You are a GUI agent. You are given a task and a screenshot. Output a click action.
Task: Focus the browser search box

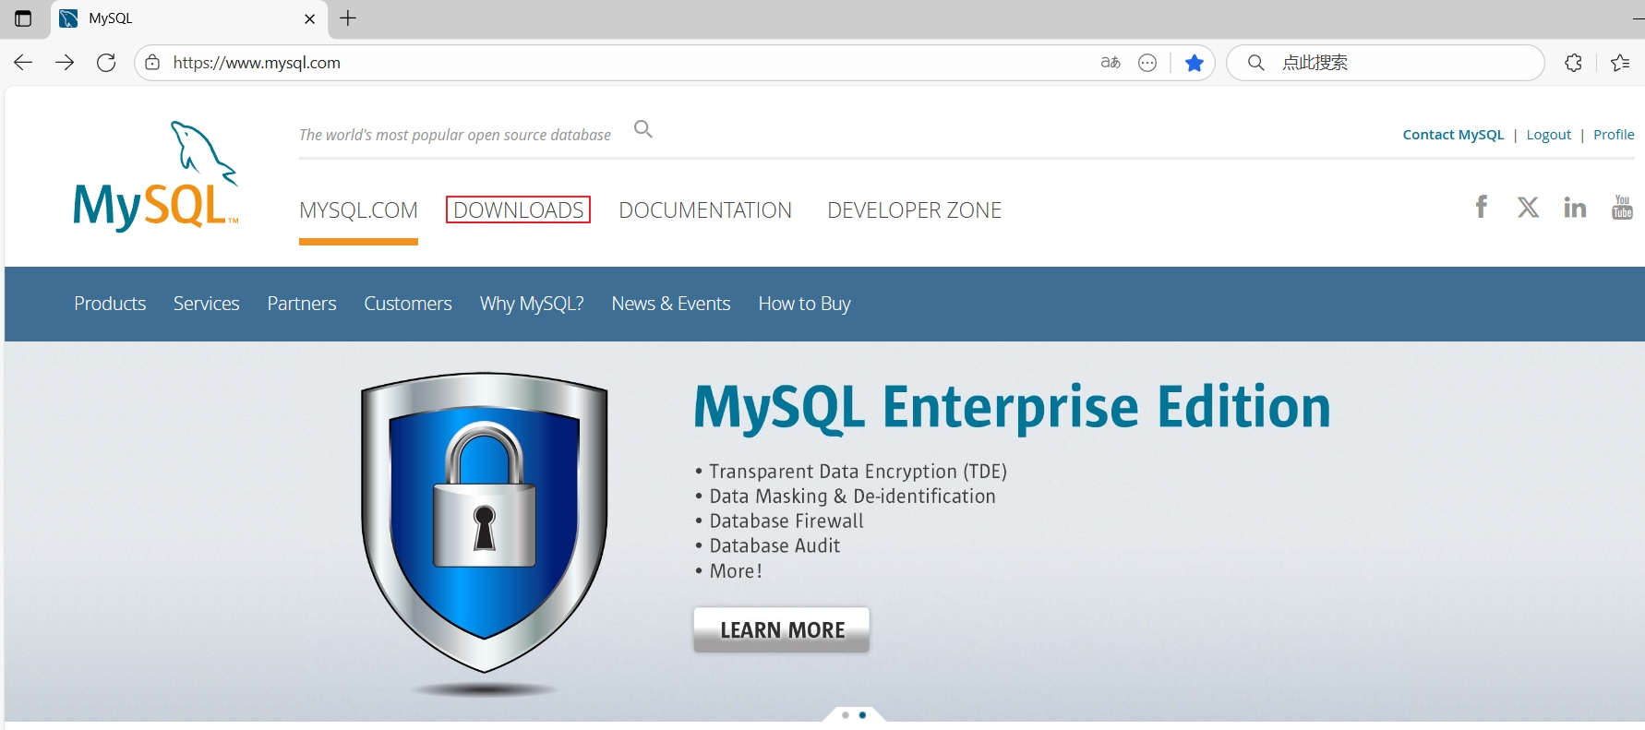pyautogui.click(x=1386, y=63)
